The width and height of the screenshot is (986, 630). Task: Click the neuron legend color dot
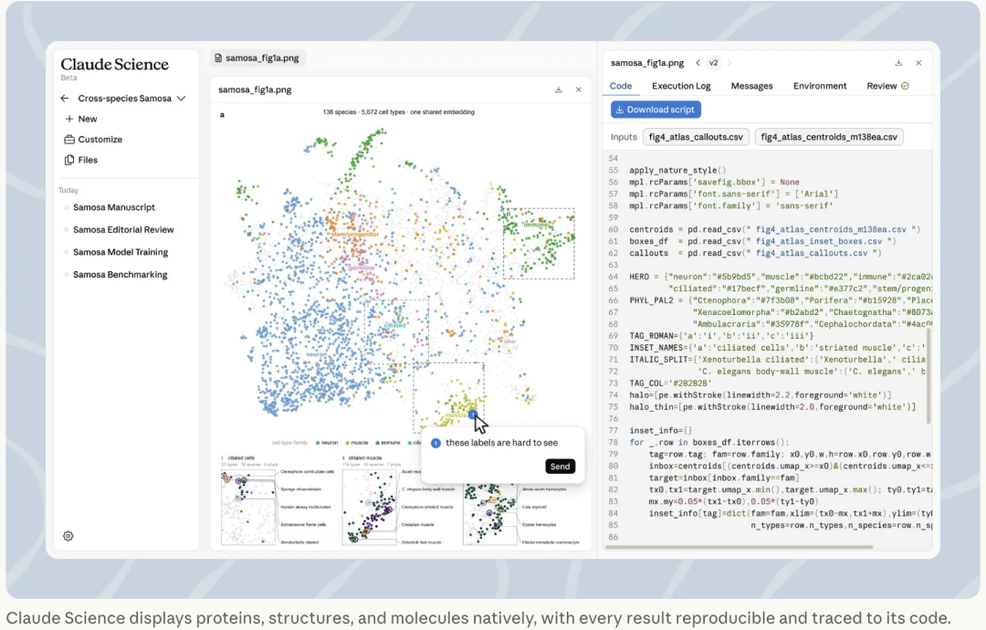[x=319, y=443]
